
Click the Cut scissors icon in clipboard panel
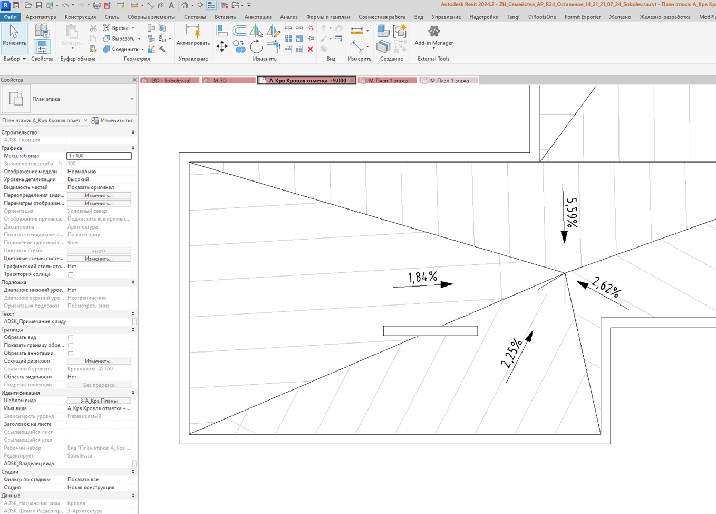93,28
